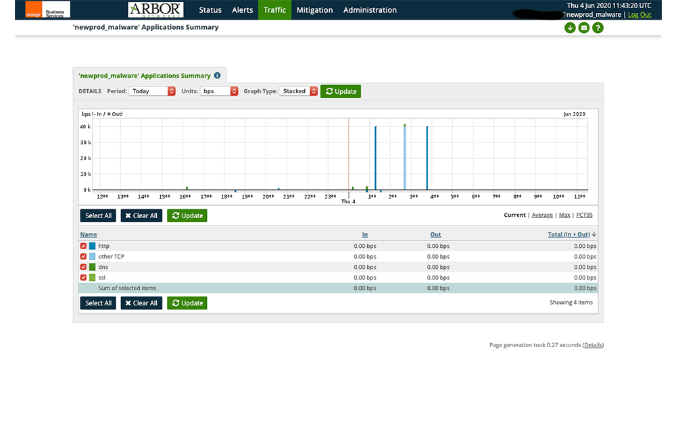This screenshot has height=439, width=676.
Task: Click the newprod_malware username in header
Action: [x=594, y=15]
